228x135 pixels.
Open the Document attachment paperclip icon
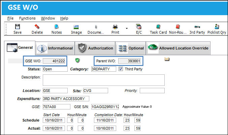click(96, 27)
